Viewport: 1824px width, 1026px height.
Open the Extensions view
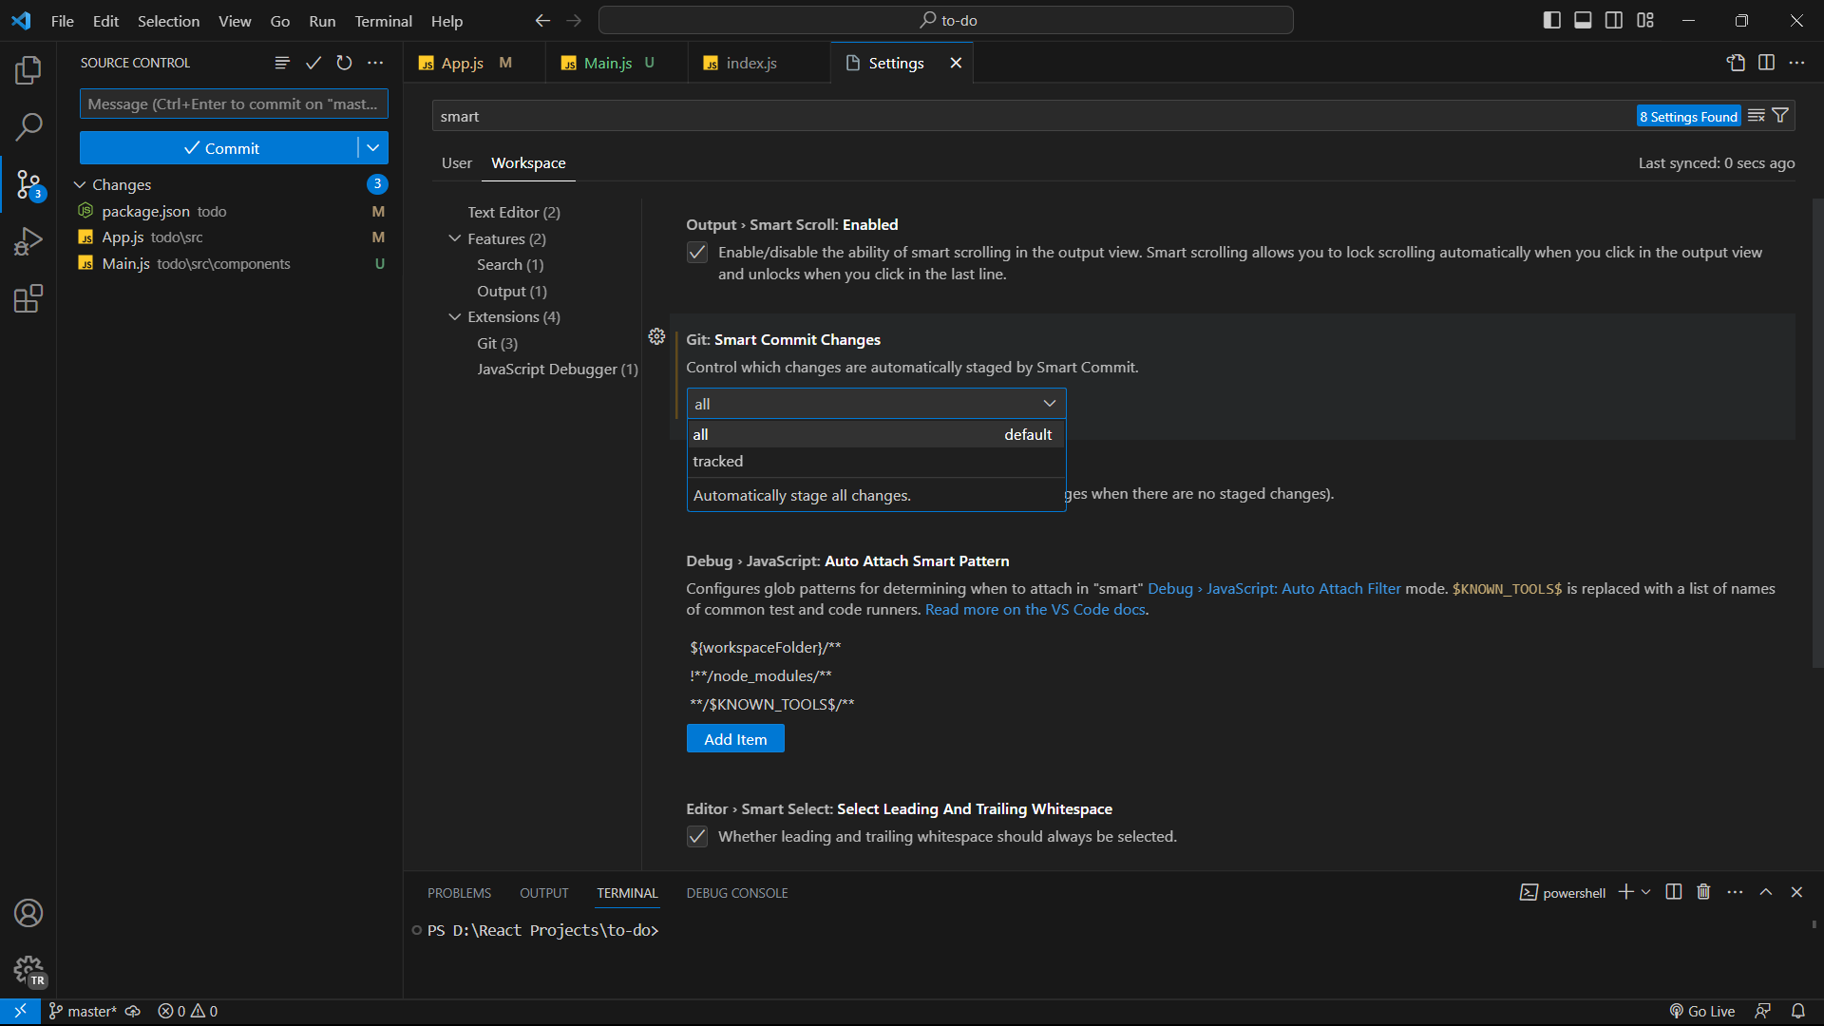tap(28, 298)
